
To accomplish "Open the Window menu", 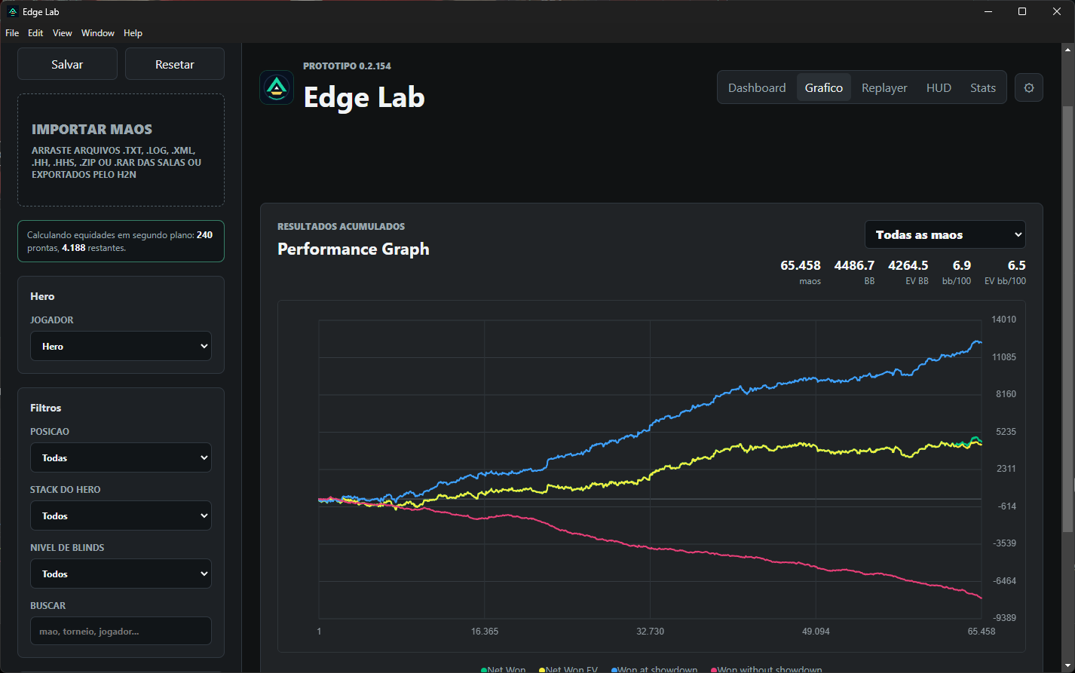I will [x=98, y=33].
